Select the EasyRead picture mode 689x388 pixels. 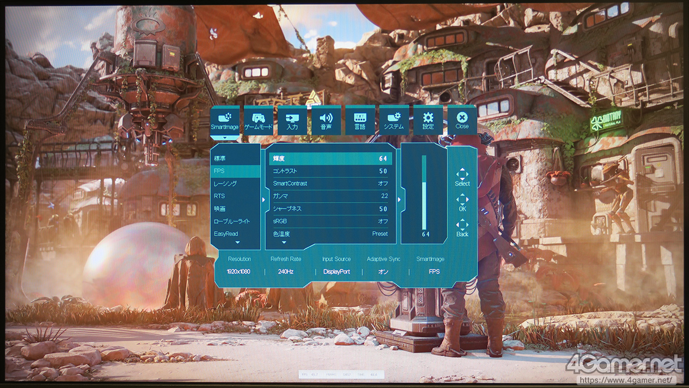235,234
